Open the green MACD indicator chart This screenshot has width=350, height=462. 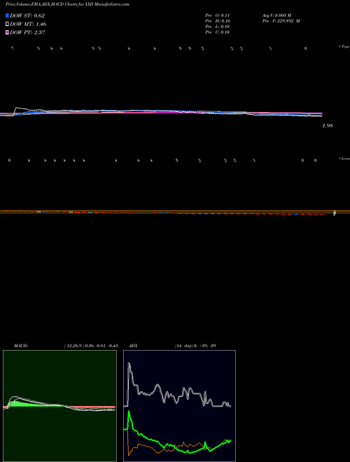click(x=59, y=406)
